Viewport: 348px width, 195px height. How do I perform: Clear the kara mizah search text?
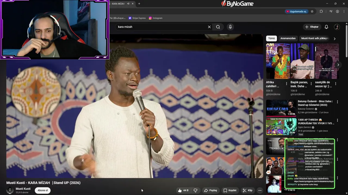pyautogui.click(x=209, y=27)
